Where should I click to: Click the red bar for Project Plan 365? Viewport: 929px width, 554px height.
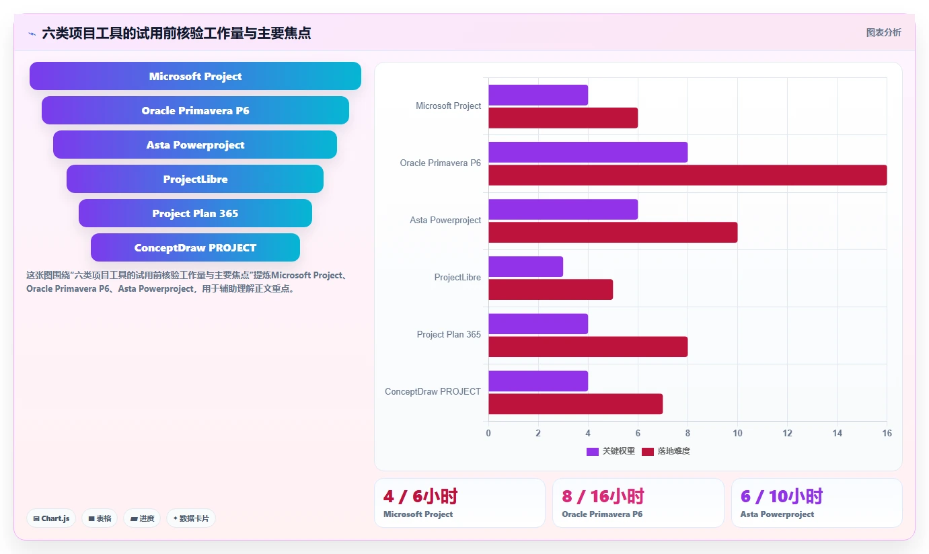click(x=588, y=346)
